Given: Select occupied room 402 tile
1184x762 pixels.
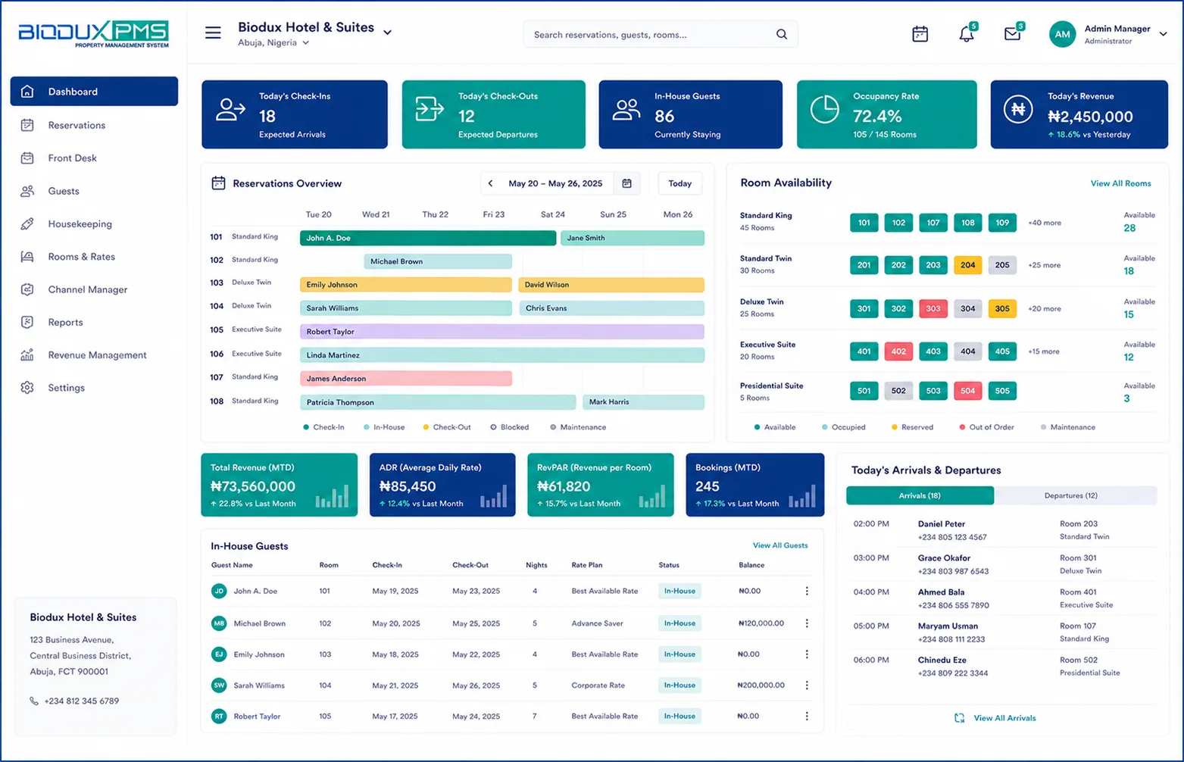Looking at the screenshot, I should (898, 351).
